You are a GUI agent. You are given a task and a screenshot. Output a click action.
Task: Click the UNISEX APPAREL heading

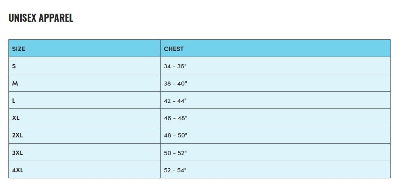(x=41, y=18)
